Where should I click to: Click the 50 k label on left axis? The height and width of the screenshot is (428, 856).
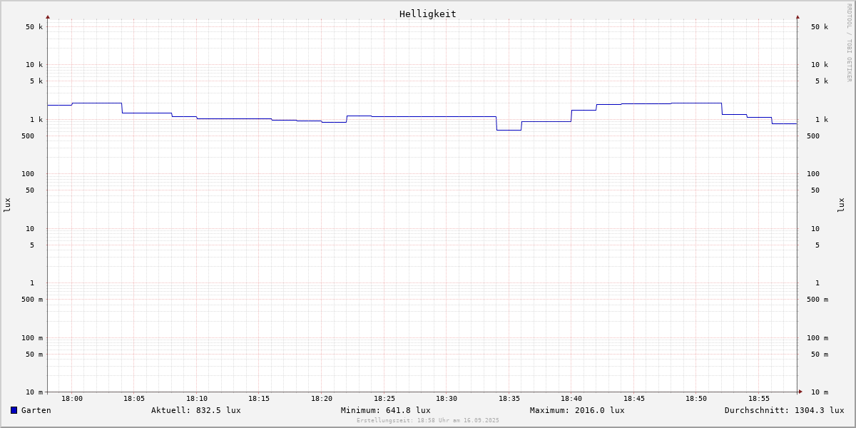(x=34, y=27)
